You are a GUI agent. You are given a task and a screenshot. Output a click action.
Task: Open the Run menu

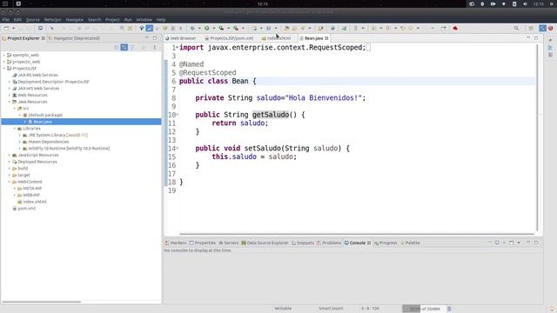pyautogui.click(x=128, y=19)
